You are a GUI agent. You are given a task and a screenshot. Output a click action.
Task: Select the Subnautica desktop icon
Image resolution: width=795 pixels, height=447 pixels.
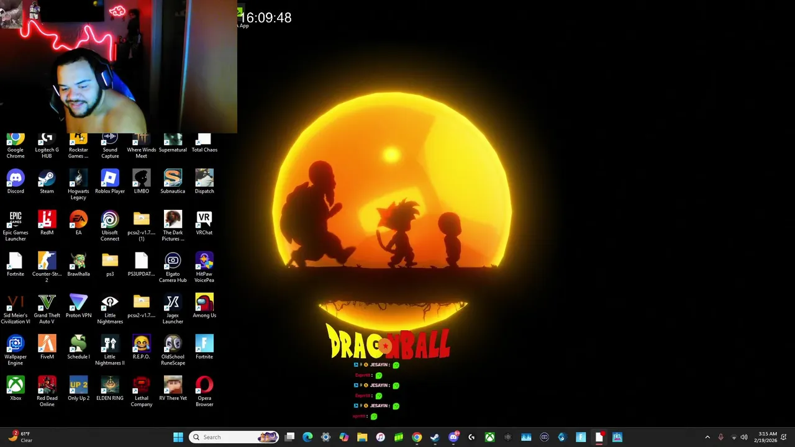[173, 182]
